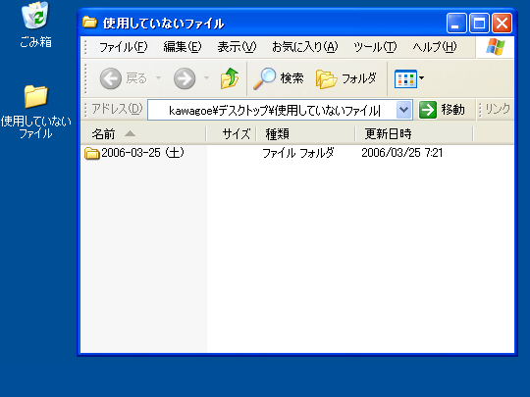
Task: Open the 検索 search tool
Action: pyautogui.click(x=278, y=78)
